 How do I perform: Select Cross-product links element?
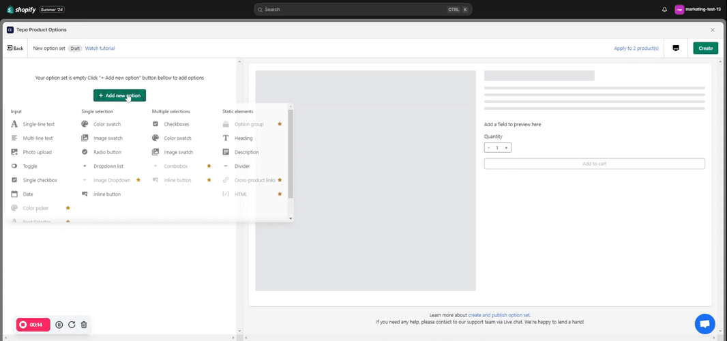(x=252, y=180)
